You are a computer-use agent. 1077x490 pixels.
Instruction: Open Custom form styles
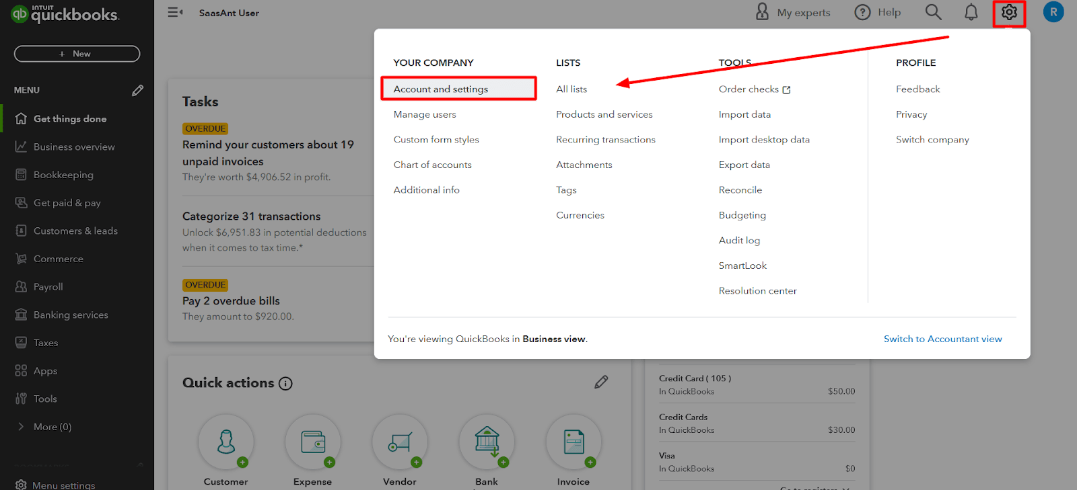point(436,140)
